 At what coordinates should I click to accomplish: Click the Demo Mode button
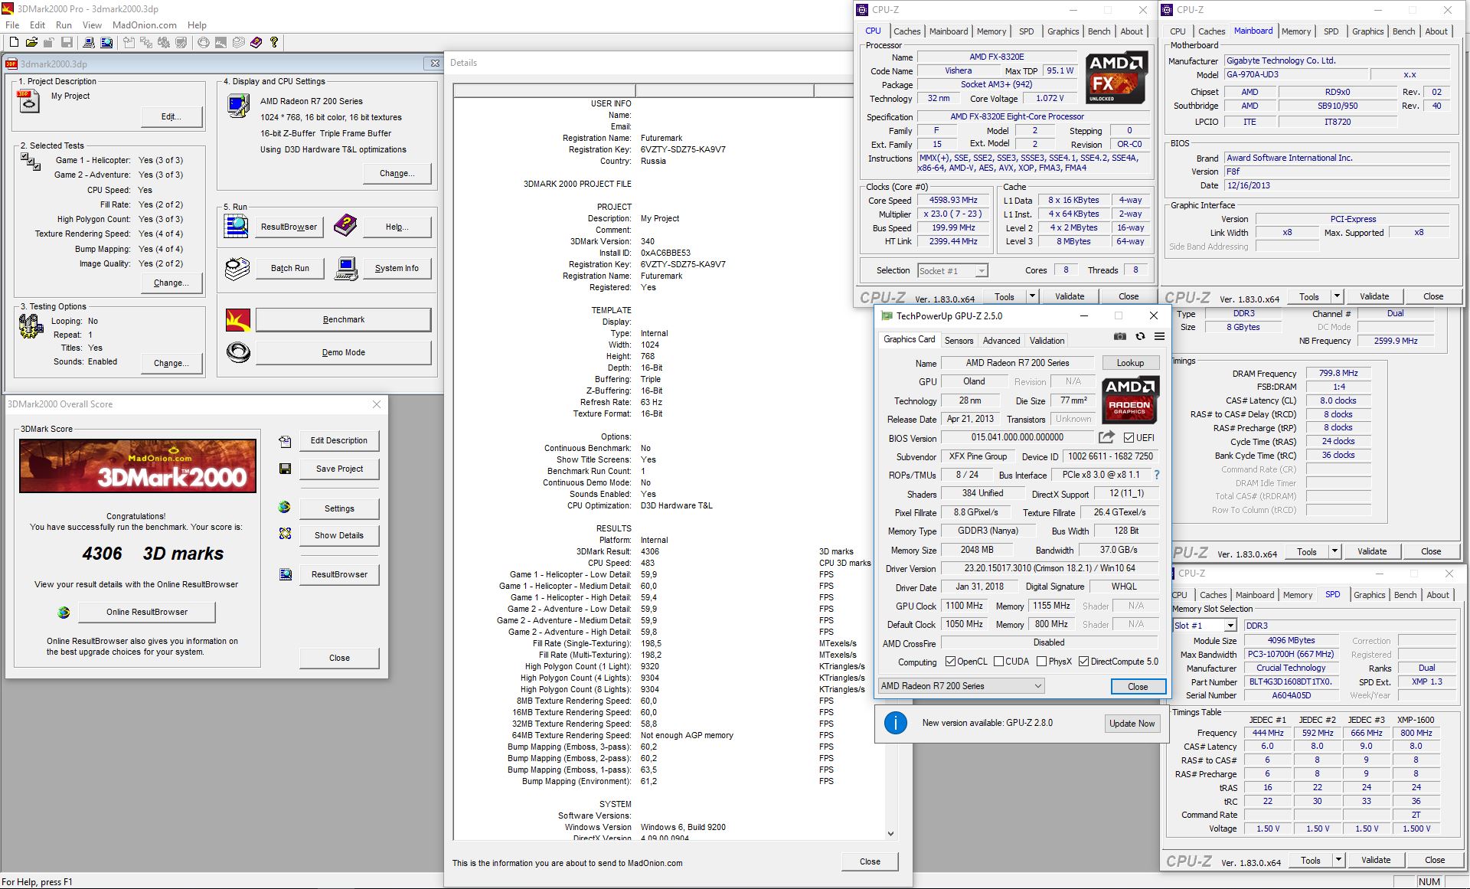pyautogui.click(x=343, y=352)
